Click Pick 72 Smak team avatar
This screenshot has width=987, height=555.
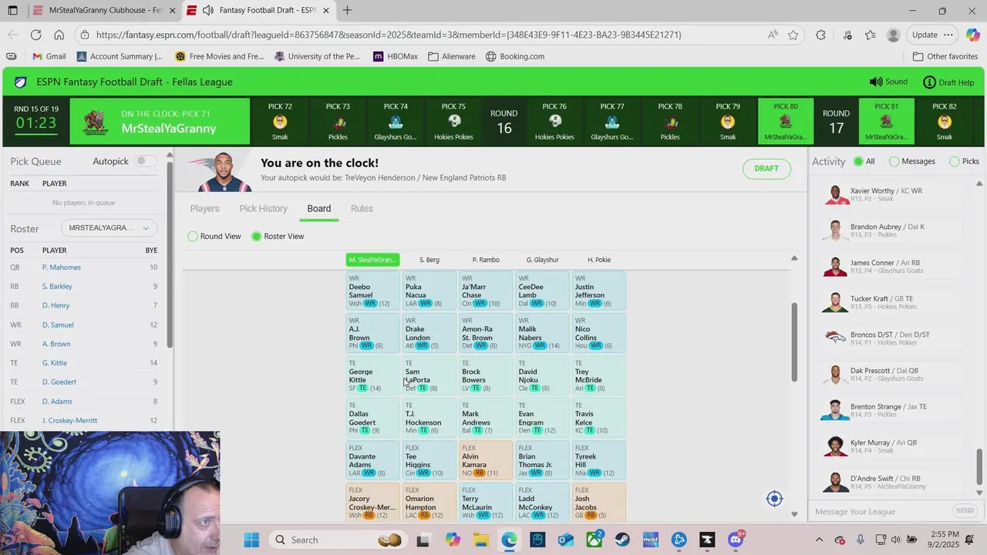[280, 122]
